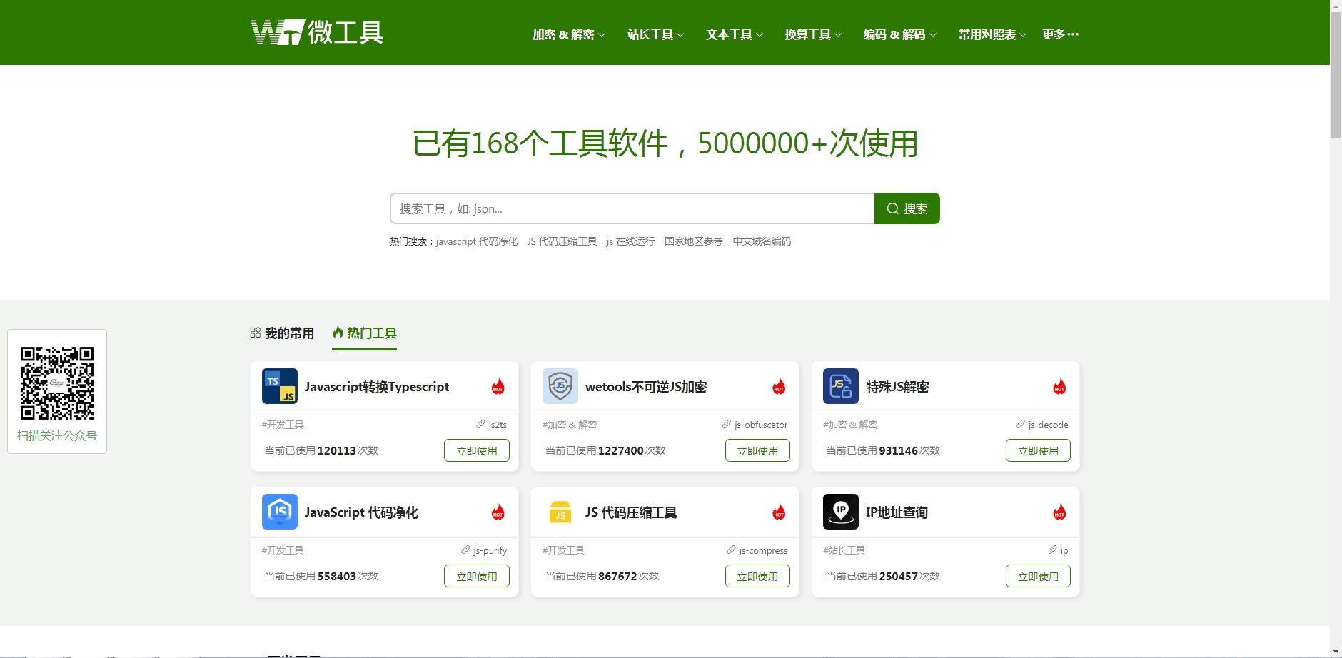
Task: Open the JS 代码压缩工具 title link
Action: click(x=631, y=512)
